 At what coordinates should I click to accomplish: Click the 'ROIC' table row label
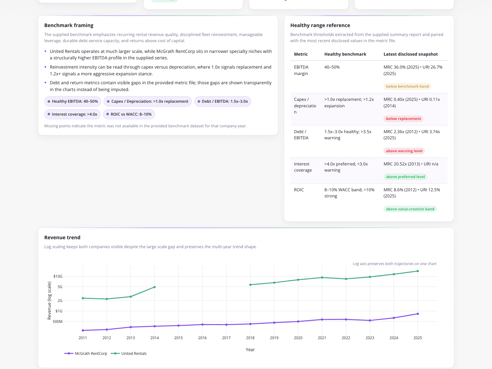point(299,190)
